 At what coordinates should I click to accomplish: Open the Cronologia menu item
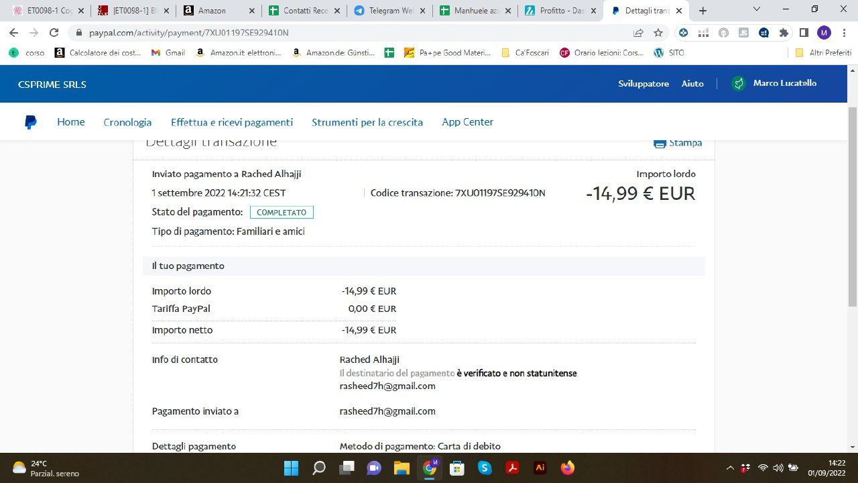coord(127,122)
